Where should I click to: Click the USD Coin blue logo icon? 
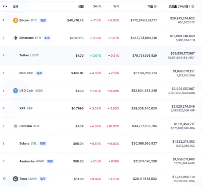15,91
